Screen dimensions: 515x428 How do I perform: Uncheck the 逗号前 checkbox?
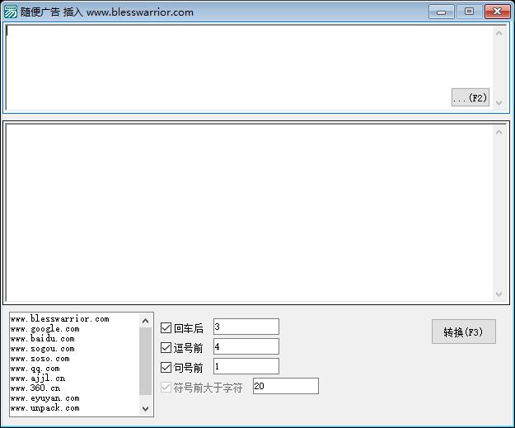pyautogui.click(x=166, y=348)
